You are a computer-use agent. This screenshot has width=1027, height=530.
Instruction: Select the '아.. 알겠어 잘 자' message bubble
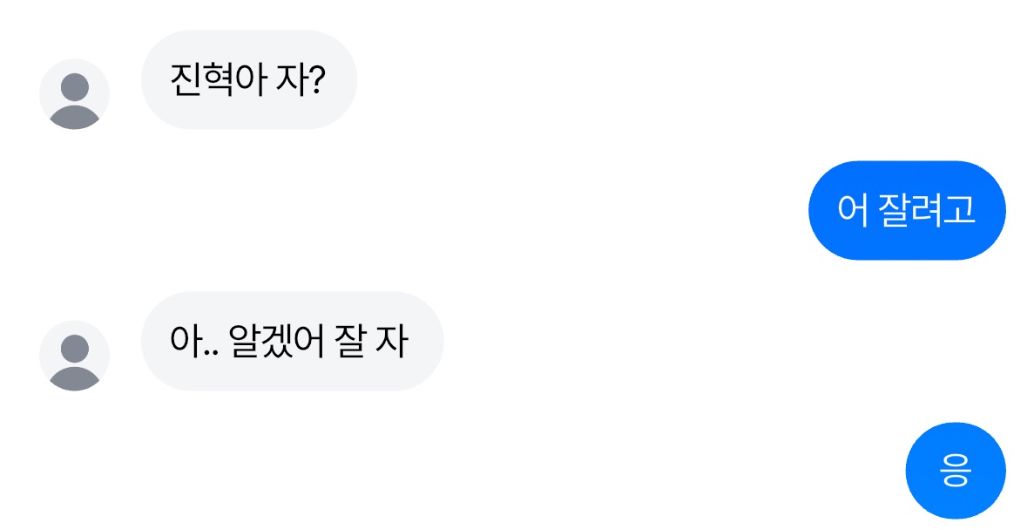(292, 342)
